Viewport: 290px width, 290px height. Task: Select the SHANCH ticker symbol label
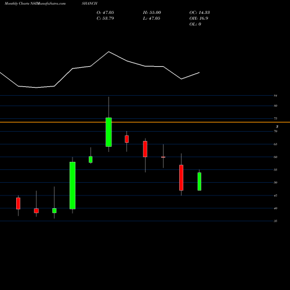point(89,3)
